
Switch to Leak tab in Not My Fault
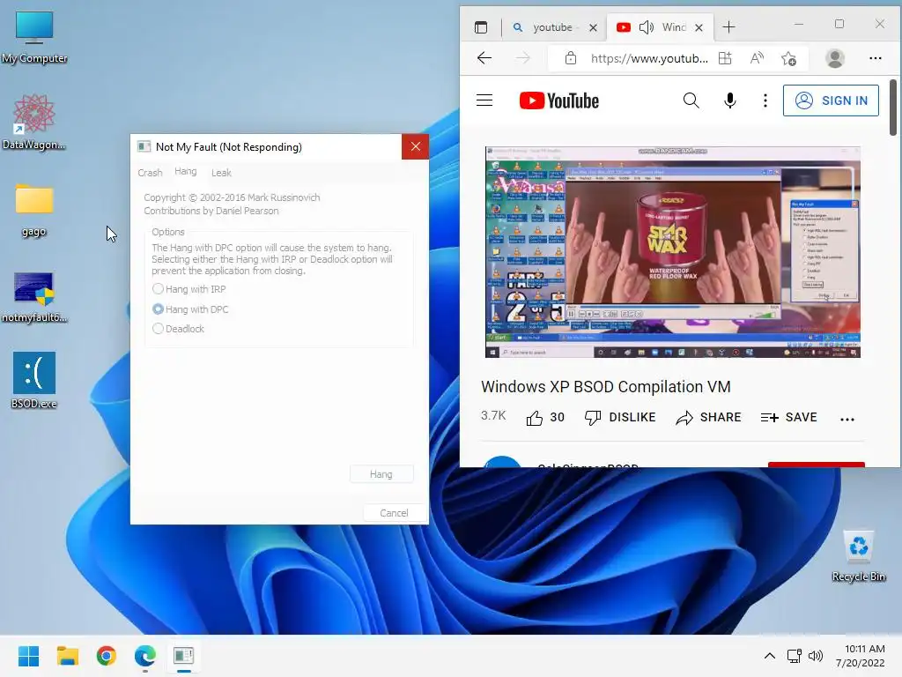click(221, 173)
